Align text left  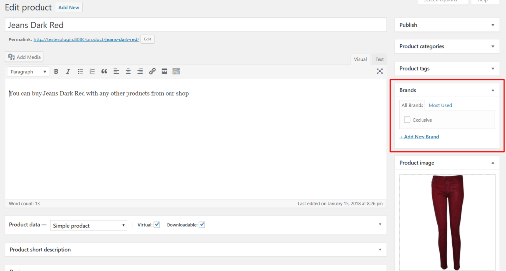(116, 71)
